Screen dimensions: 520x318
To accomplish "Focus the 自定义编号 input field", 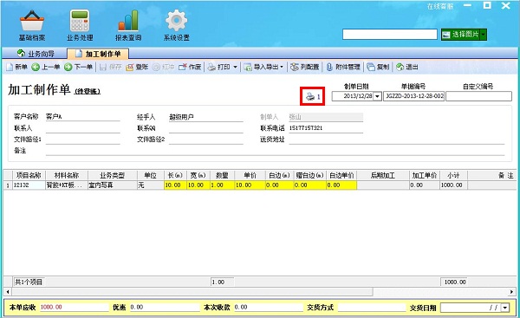I will click(478, 96).
